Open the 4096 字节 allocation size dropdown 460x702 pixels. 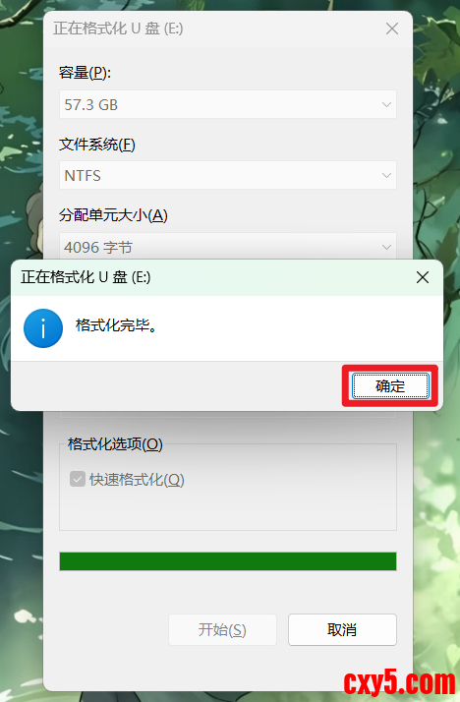(x=228, y=246)
